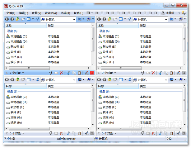Screen dimensions: 191x148
Task: Select 软件 (F:) in top-right pane
Action: click(106, 52)
